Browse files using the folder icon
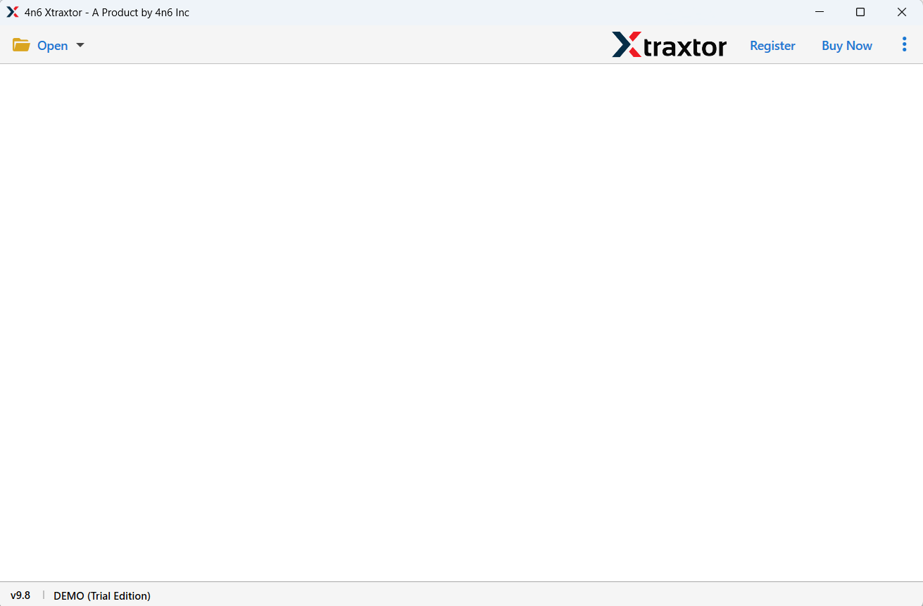 point(20,44)
